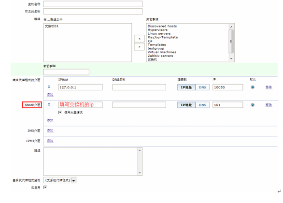This screenshot has width=283, height=203.
Task: Click agent IP address field 127.0.0.1
Action: coord(80,87)
